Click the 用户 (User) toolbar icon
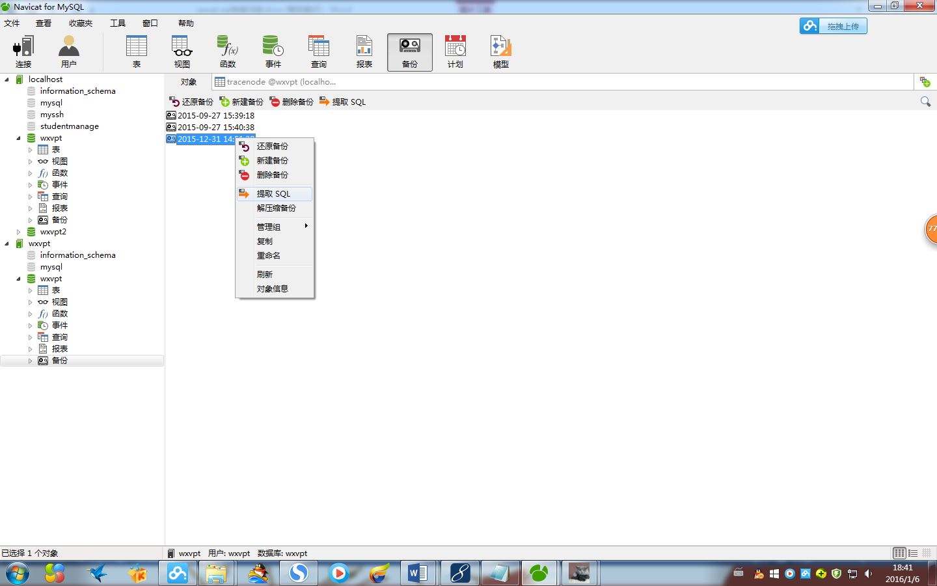Screen dimensions: 937x586 (x=68, y=51)
